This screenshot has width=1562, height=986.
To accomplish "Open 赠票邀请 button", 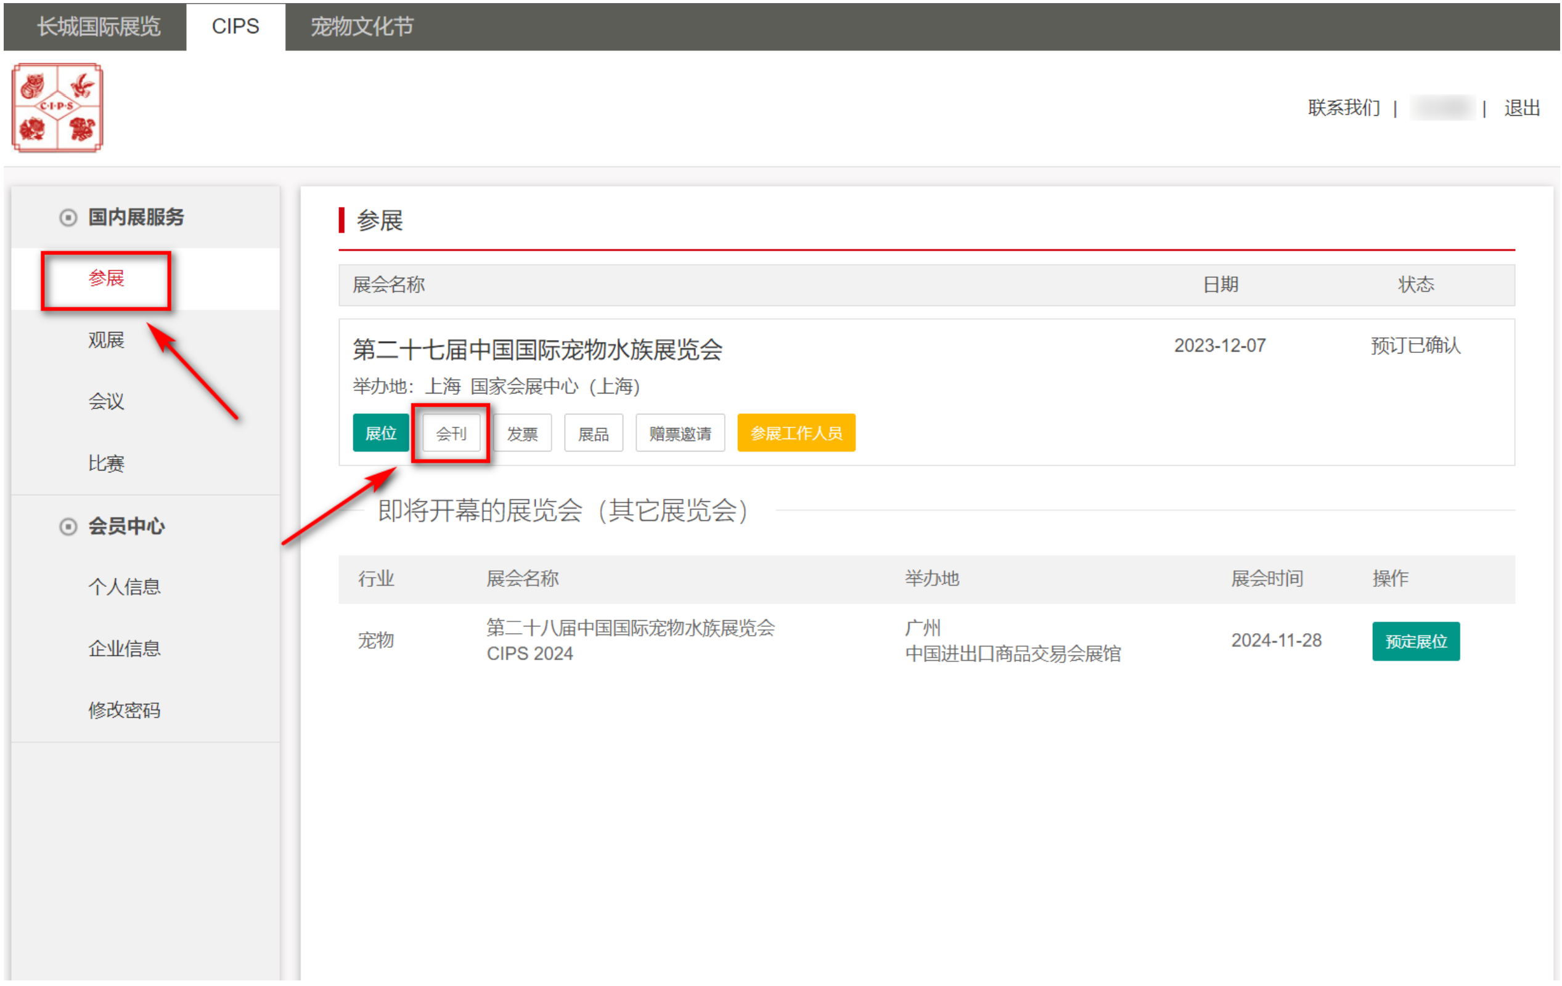I will [681, 433].
